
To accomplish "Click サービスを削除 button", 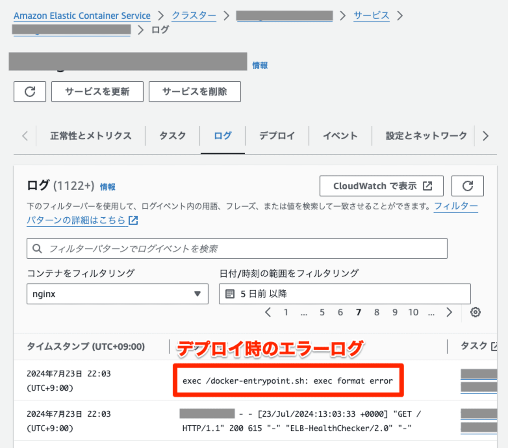I will [x=195, y=92].
